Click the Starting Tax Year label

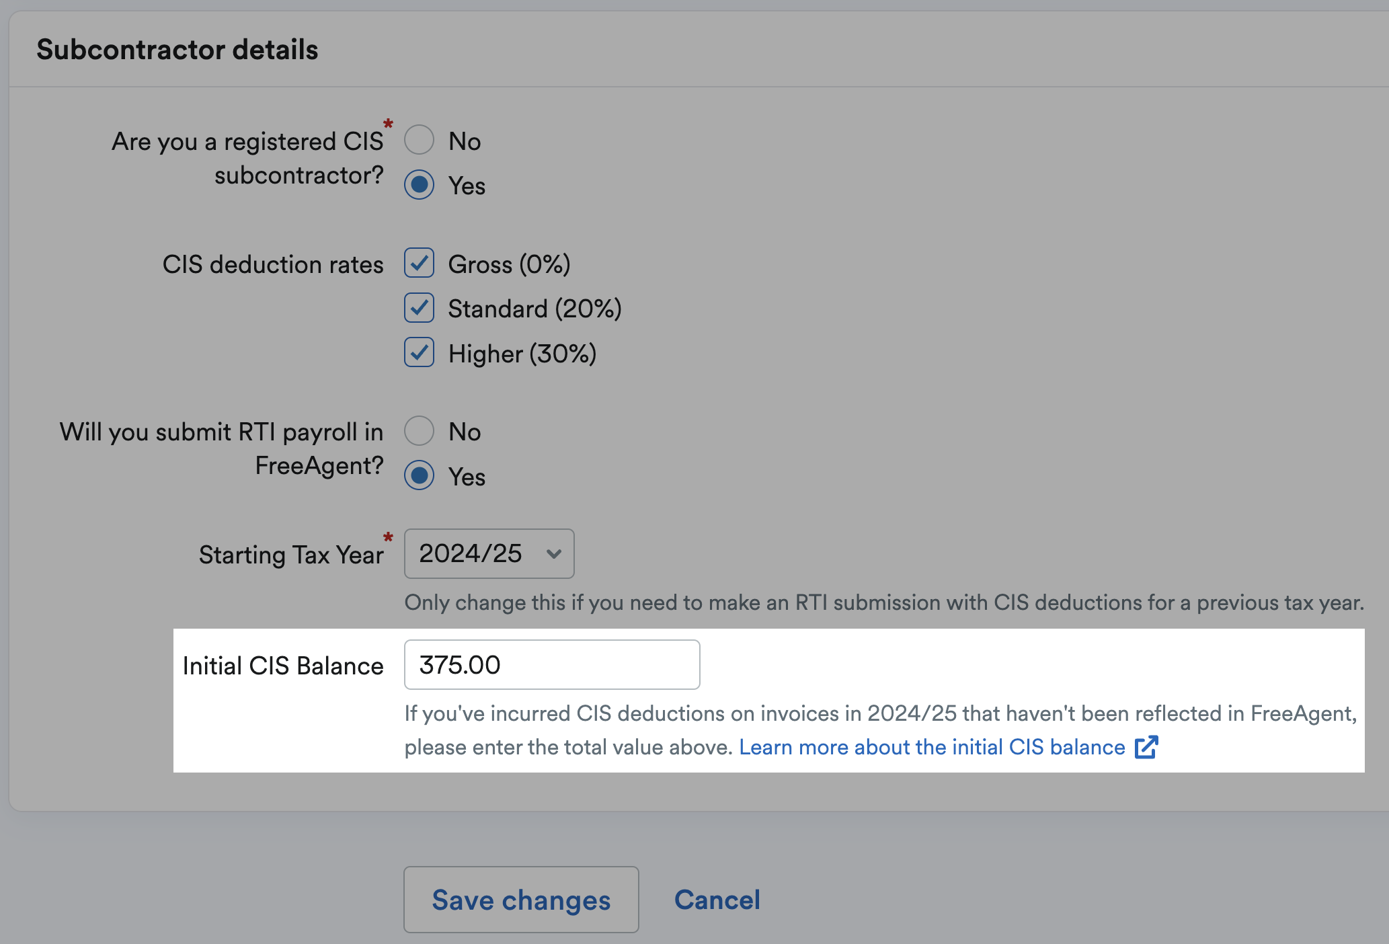(x=291, y=555)
